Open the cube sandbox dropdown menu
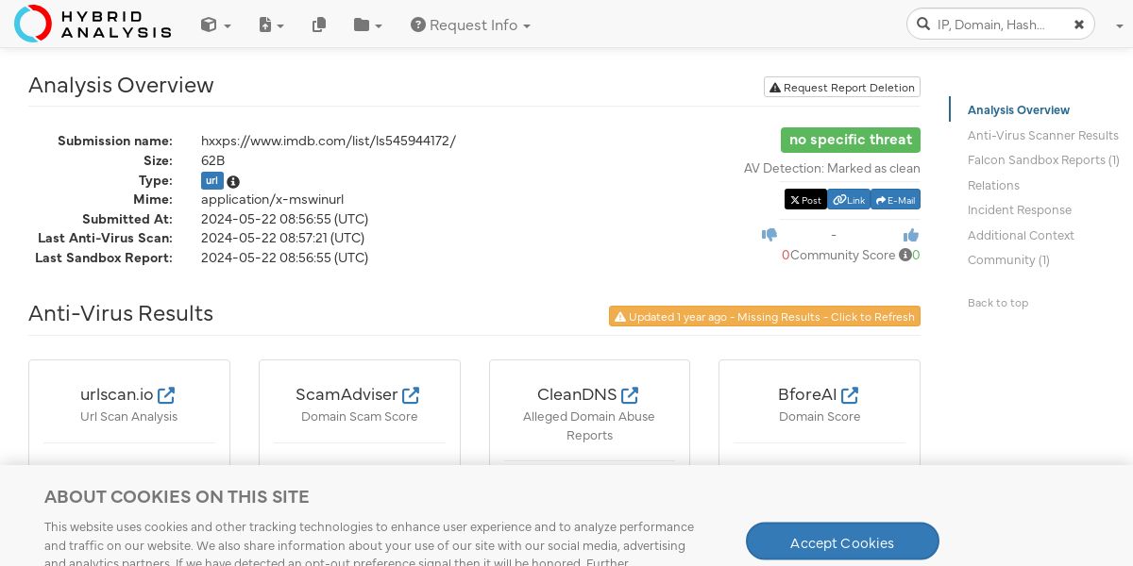Screen dimensions: 1133x566 tap(215, 25)
